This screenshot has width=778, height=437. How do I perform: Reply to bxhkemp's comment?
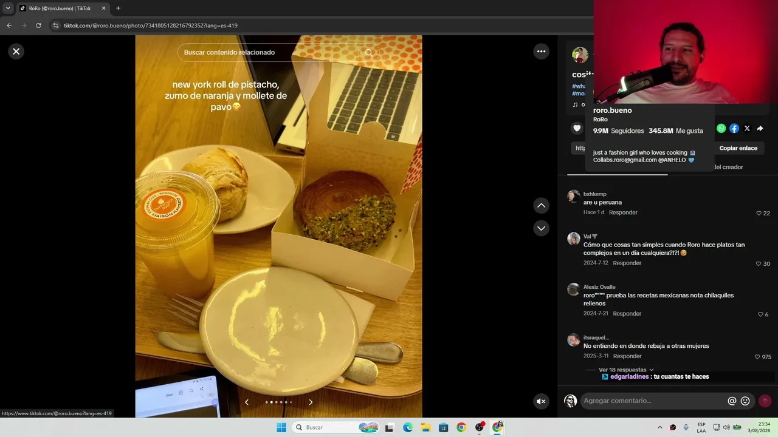623,212
